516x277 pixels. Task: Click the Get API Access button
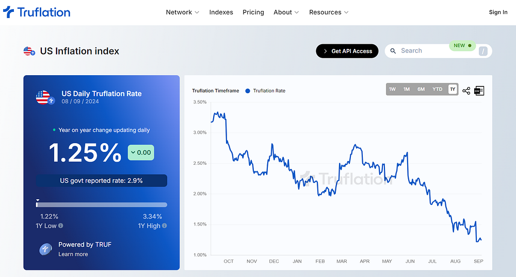347,51
